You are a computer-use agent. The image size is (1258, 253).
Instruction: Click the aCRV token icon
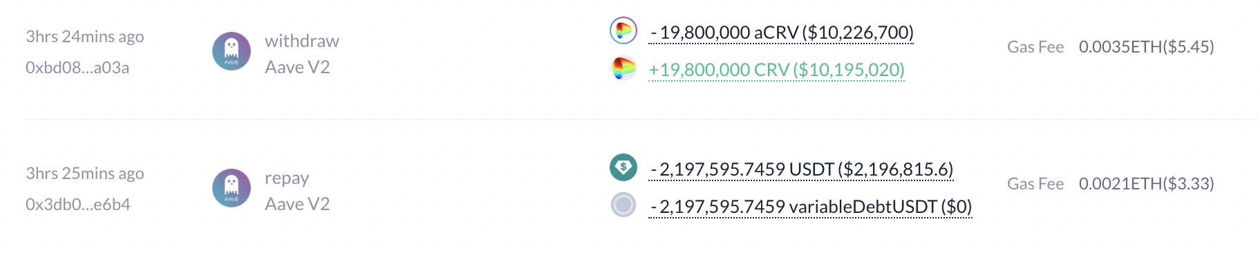[x=623, y=30]
